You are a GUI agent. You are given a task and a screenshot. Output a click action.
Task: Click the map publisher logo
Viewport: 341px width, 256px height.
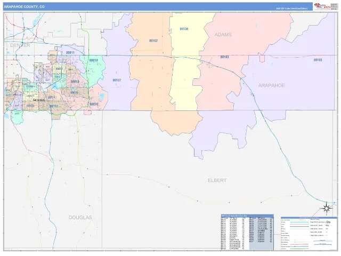pos(323,6)
